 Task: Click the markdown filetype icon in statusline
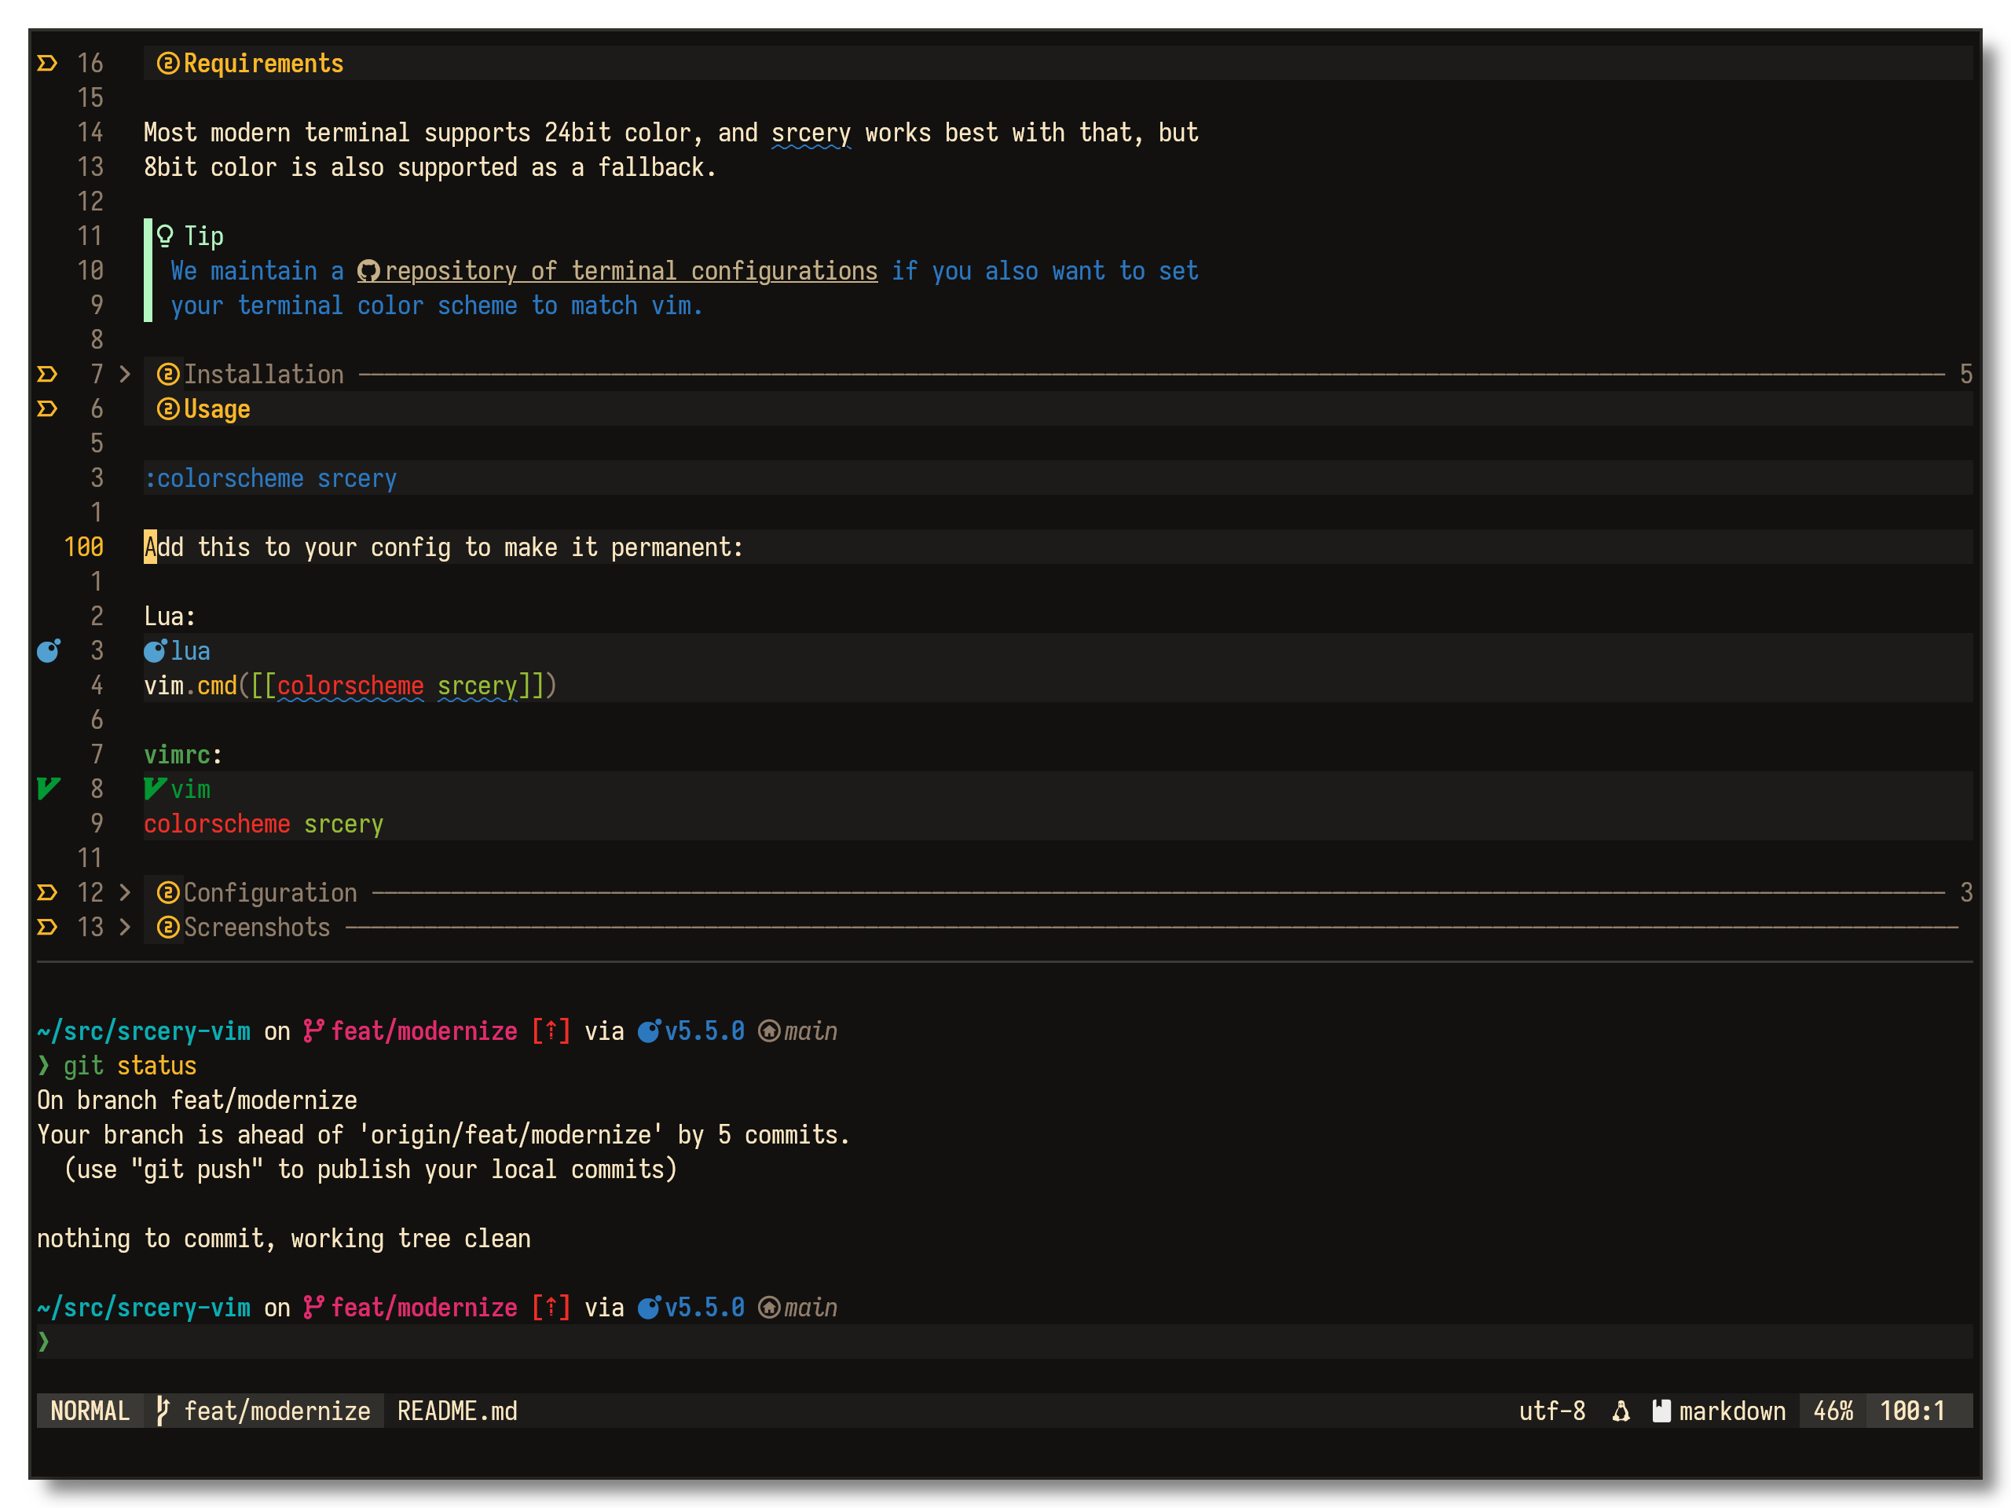[1662, 1411]
